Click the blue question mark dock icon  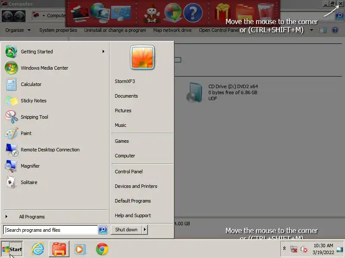[193, 13]
